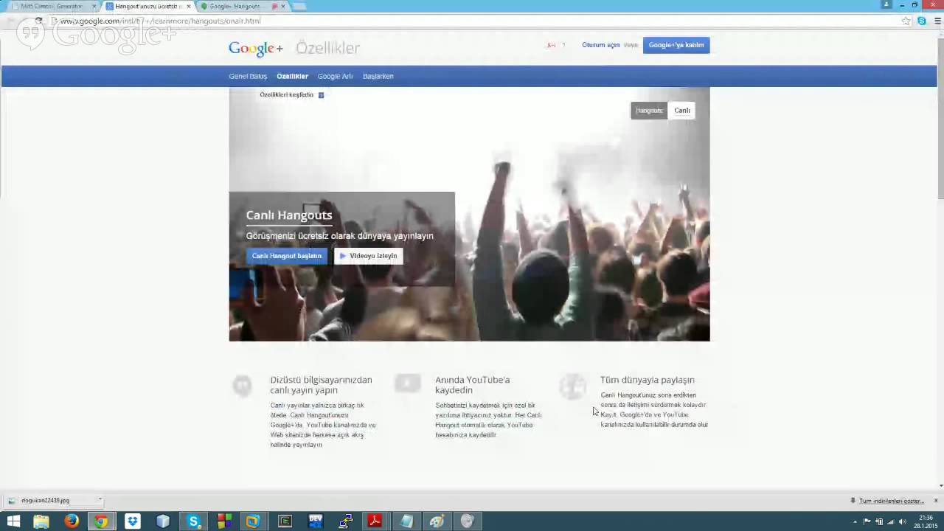Expand the dogukan22438.jpg download options arrow
The image size is (944, 531).
pyautogui.click(x=100, y=500)
